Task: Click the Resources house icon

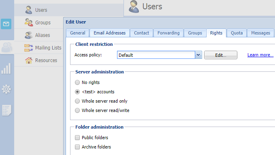Action: click(x=29, y=60)
